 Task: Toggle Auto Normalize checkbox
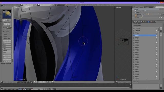pos(3,30)
